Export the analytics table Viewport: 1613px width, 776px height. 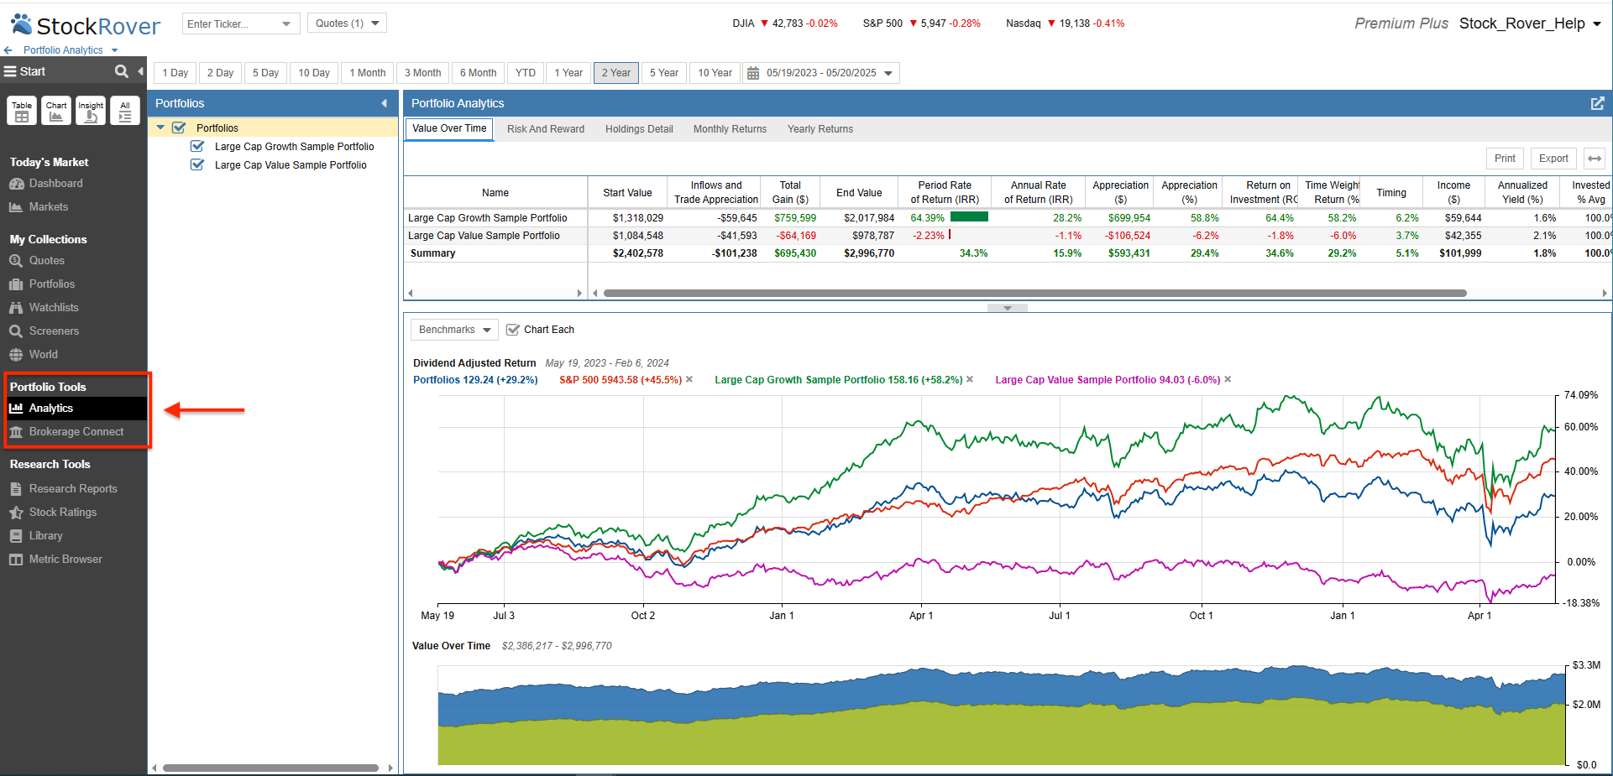(1553, 158)
